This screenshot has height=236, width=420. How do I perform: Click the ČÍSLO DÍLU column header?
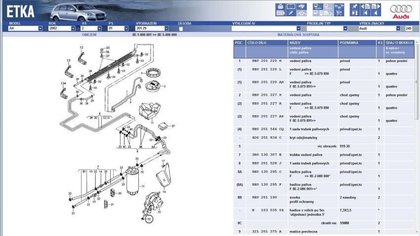(266, 43)
